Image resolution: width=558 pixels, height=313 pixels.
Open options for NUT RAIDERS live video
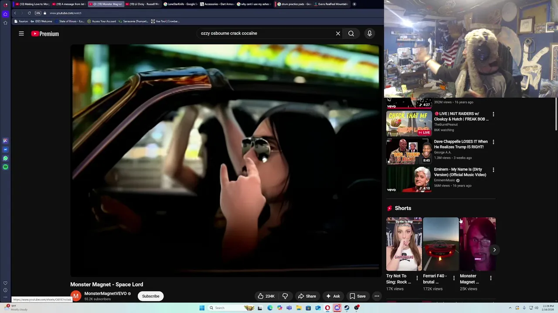[493, 114]
